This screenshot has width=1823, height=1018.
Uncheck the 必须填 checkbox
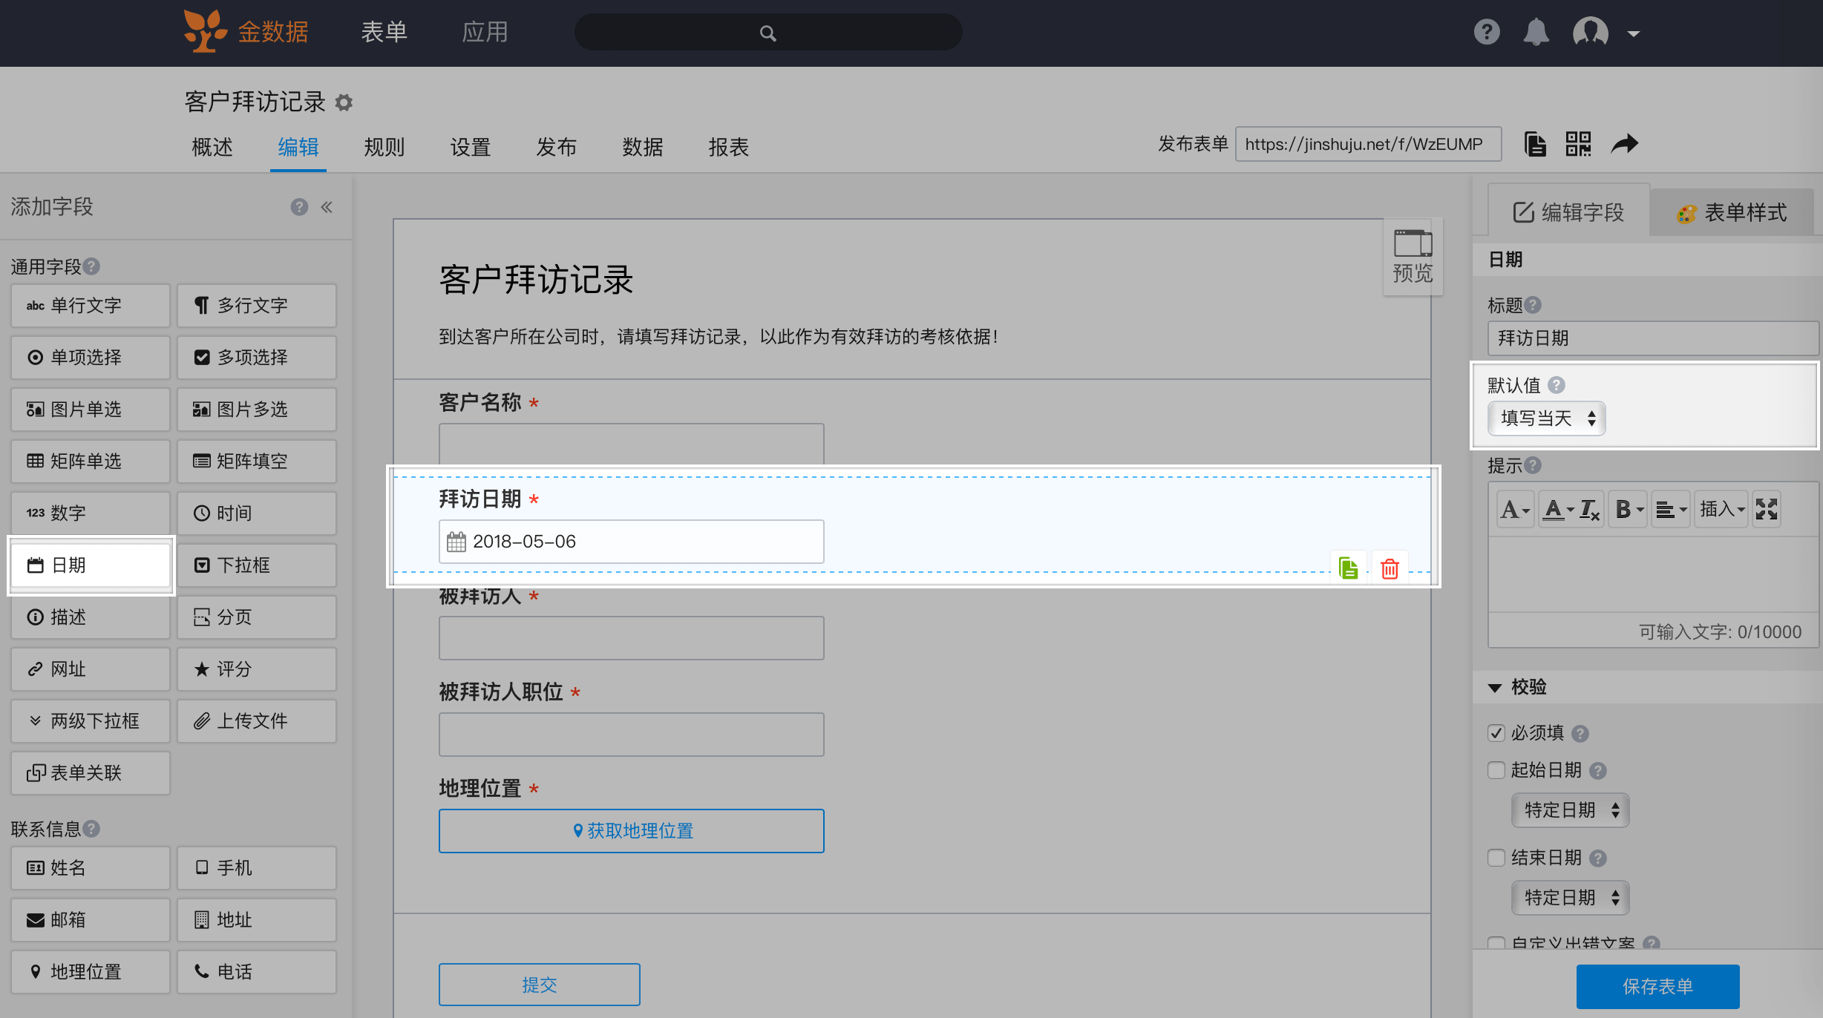[x=1496, y=733]
